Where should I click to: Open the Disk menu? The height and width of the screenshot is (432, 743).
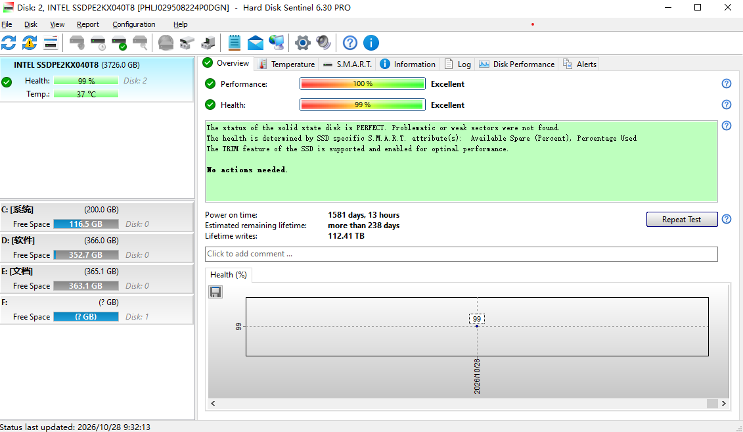click(31, 24)
